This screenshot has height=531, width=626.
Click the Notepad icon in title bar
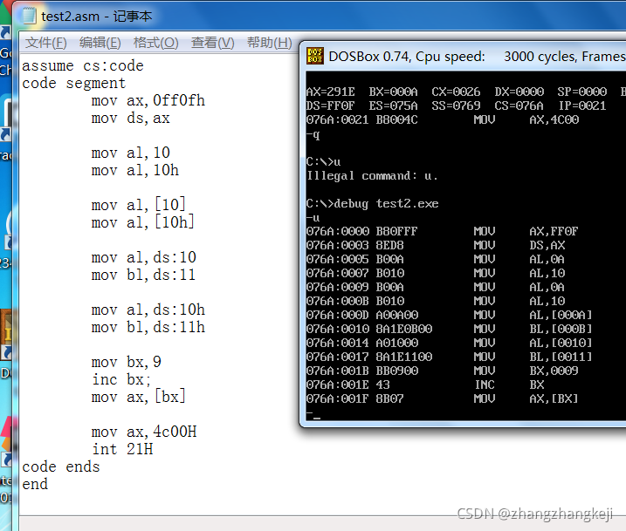(29, 16)
